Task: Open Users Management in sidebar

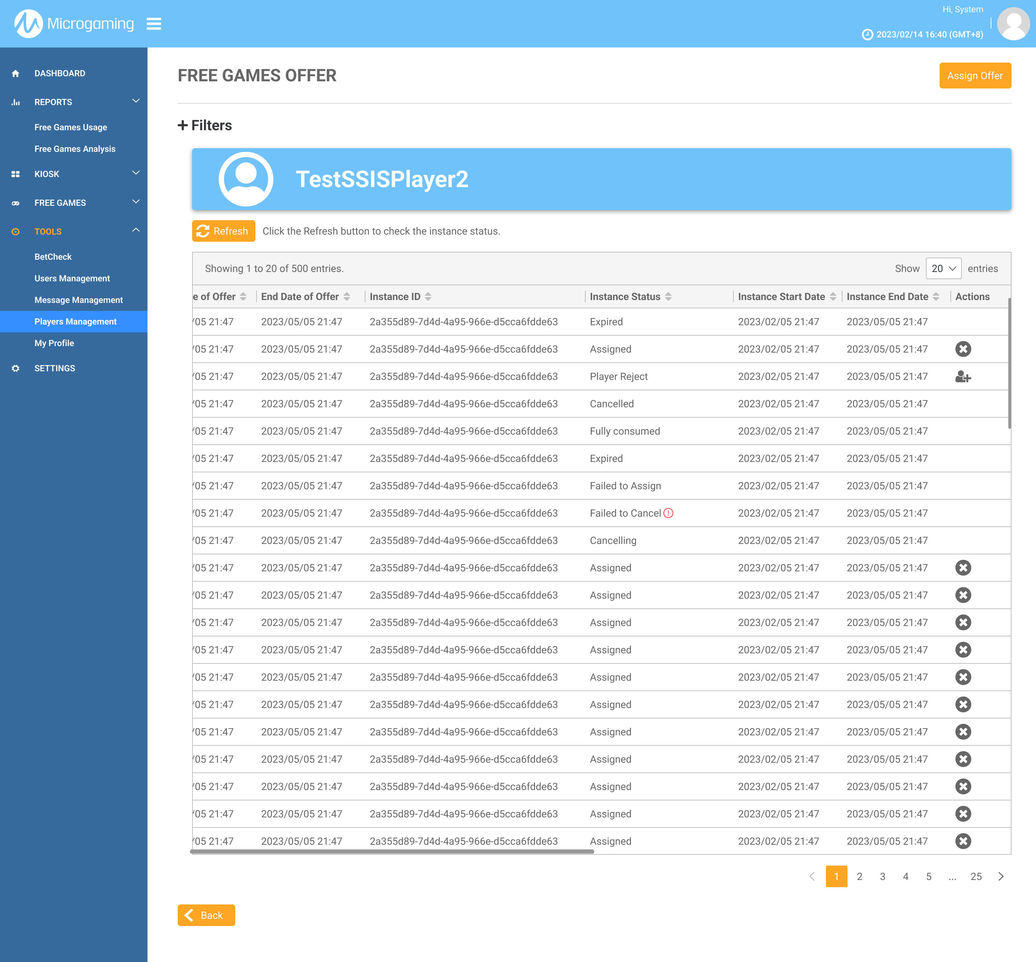Action: (72, 278)
